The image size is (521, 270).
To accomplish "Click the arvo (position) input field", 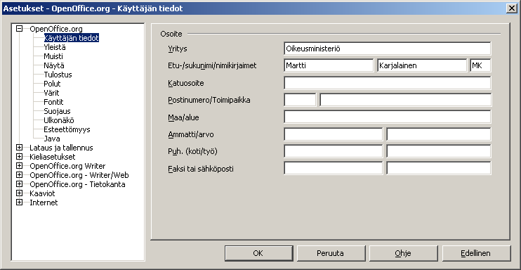I will (439, 134).
